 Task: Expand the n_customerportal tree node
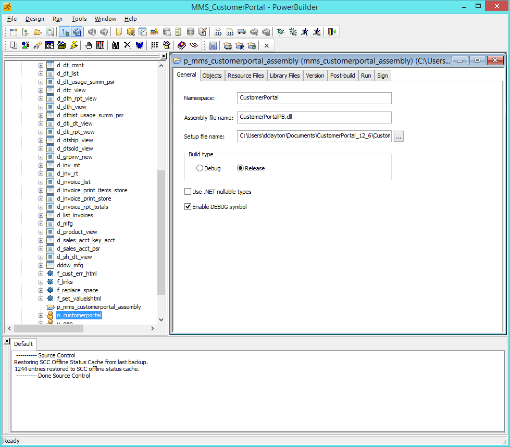(x=41, y=316)
